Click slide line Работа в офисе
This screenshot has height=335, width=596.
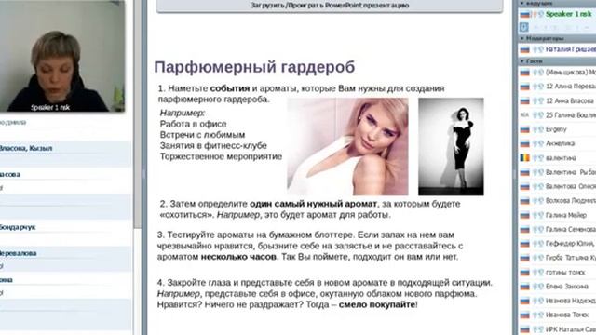coord(193,124)
